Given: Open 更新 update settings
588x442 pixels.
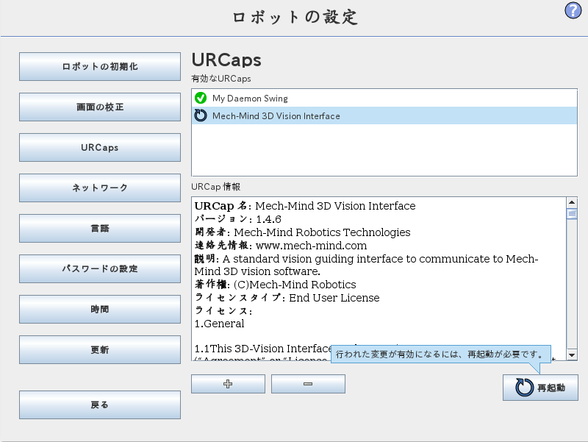Looking at the screenshot, I should point(100,349).
